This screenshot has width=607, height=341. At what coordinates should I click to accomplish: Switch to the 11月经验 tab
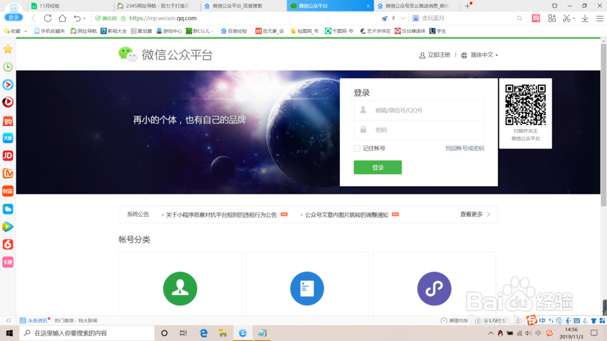[x=70, y=6]
